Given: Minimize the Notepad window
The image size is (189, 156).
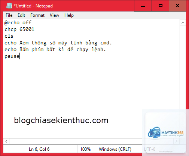Looking at the screenshot, I should (x=143, y=6).
